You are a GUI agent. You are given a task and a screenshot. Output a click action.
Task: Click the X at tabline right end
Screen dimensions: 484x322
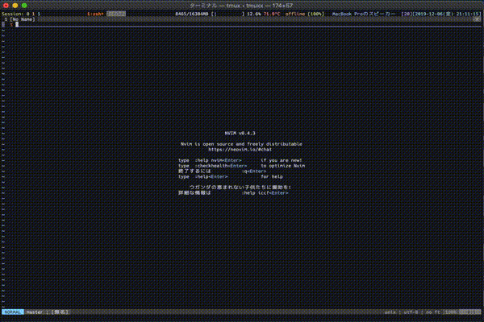click(x=477, y=19)
